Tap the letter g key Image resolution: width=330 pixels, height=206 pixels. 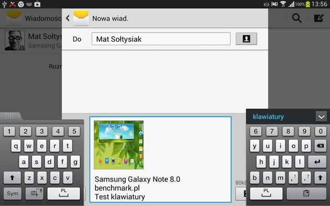[x=75, y=162]
